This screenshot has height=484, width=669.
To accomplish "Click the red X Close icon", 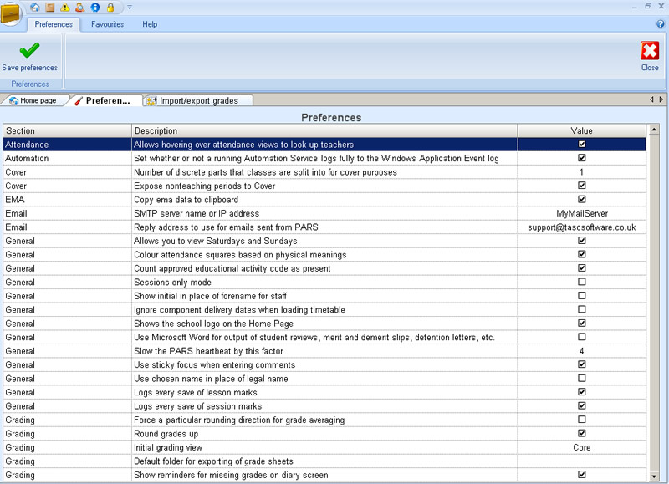I will click(650, 51).
